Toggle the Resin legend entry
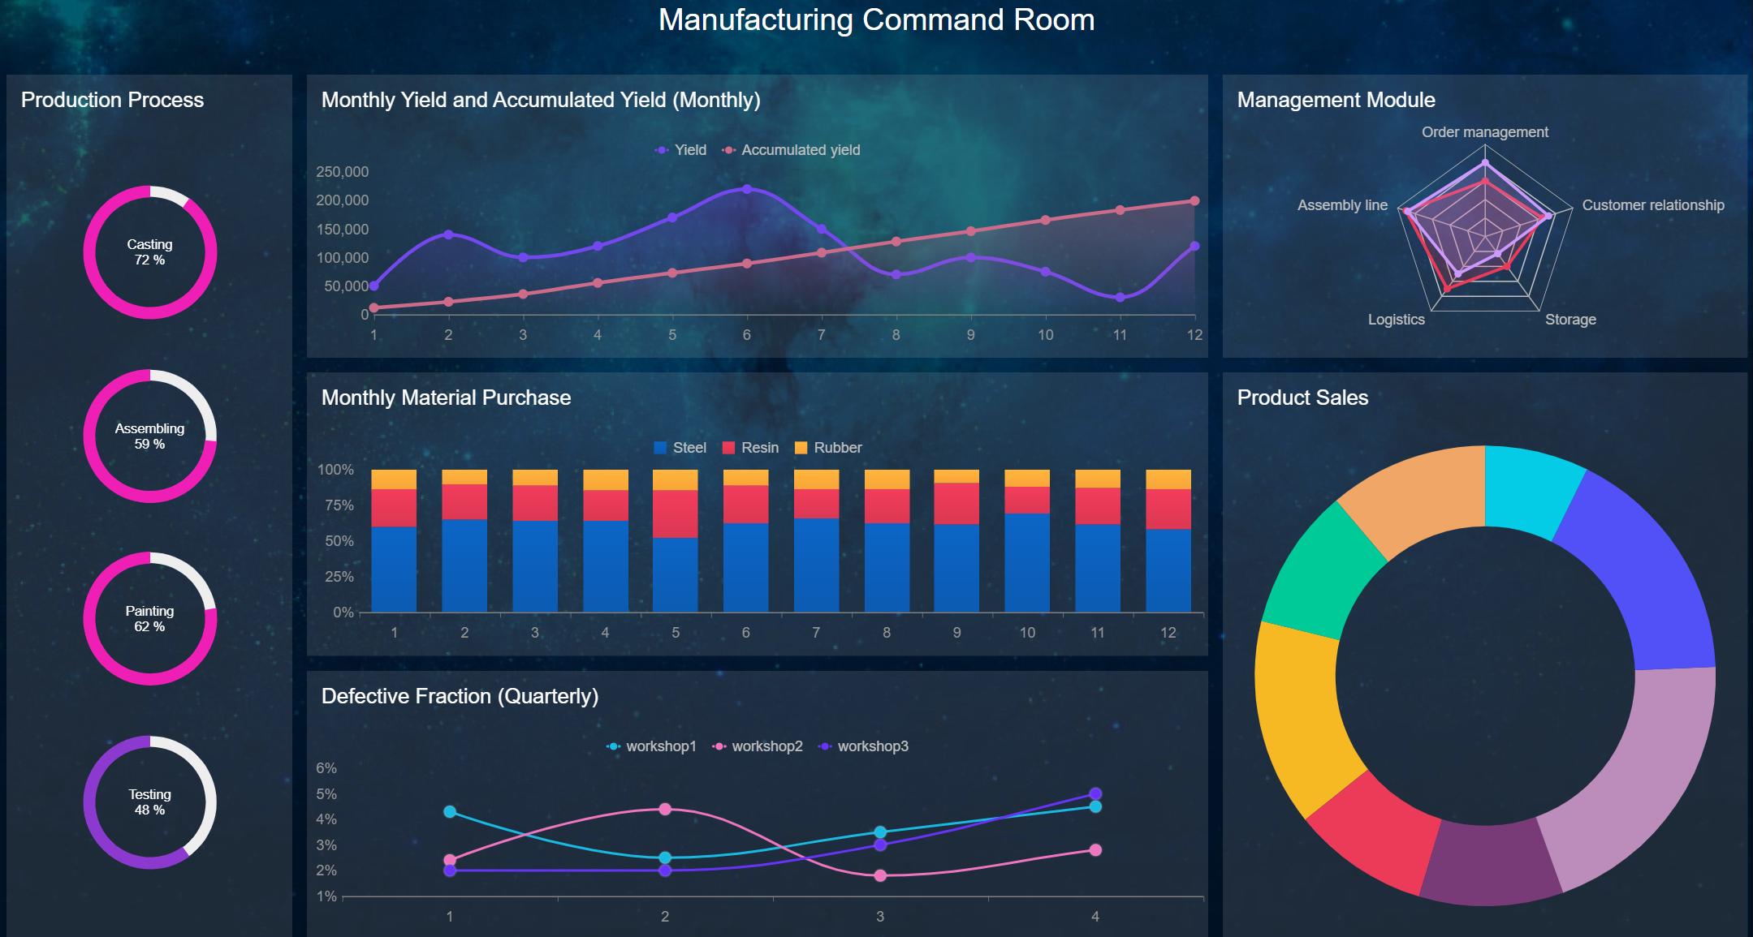 pyautogui.click(x=750, y=448)
